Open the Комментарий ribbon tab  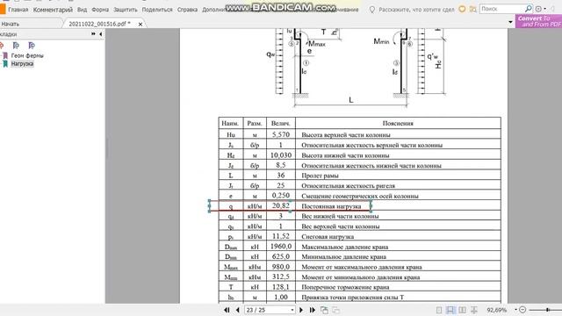pos(53,10)
